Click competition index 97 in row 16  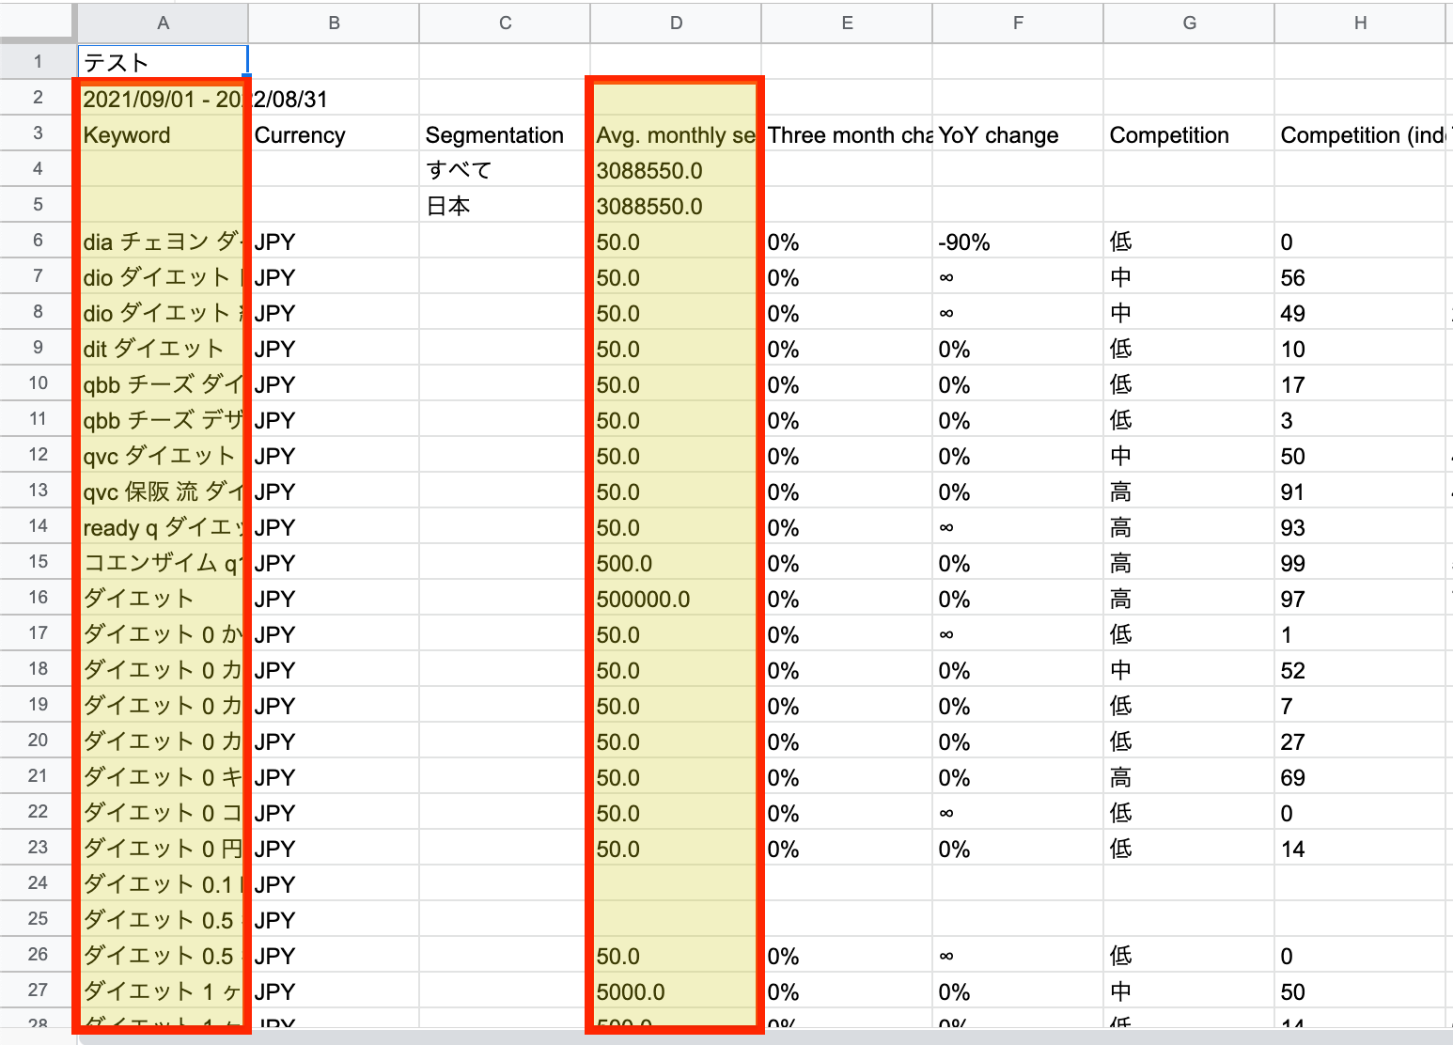(1360, 599)
